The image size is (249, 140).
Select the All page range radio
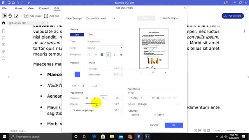129,93
